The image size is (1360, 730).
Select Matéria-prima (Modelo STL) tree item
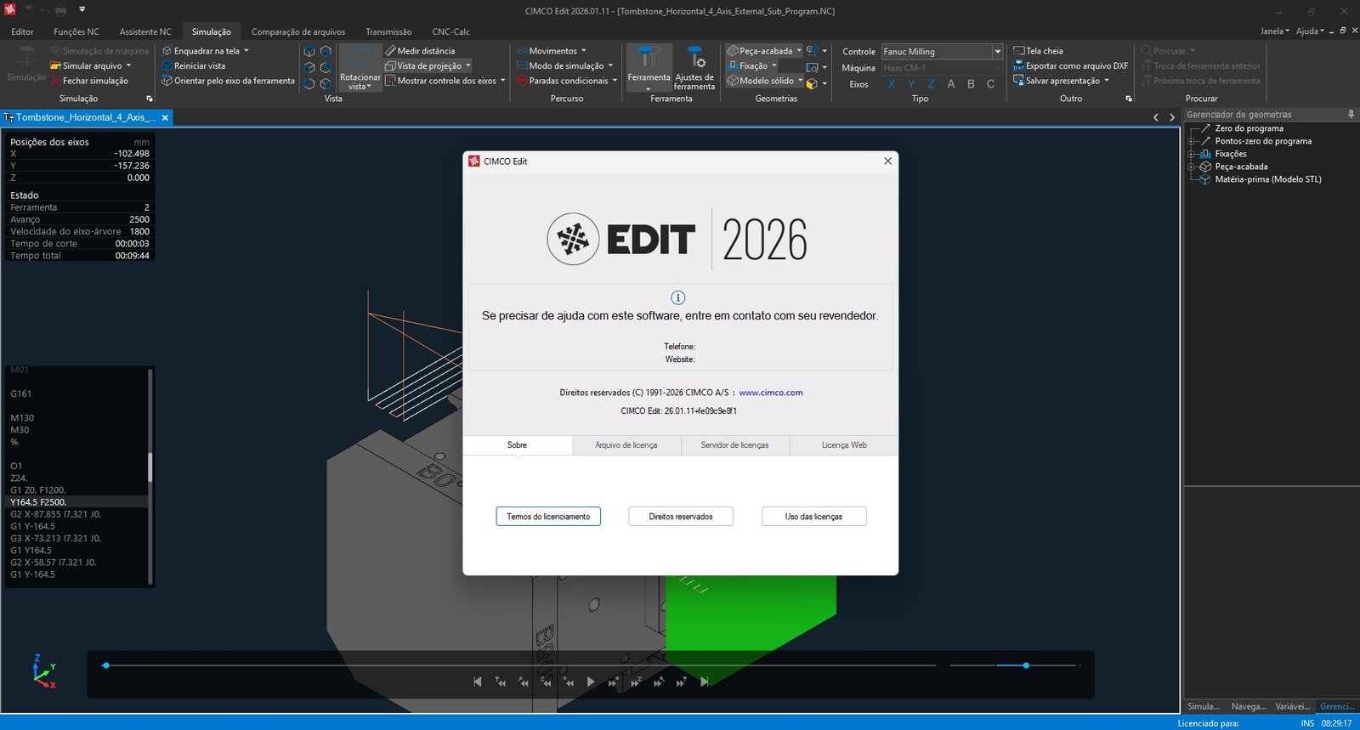1268,179
